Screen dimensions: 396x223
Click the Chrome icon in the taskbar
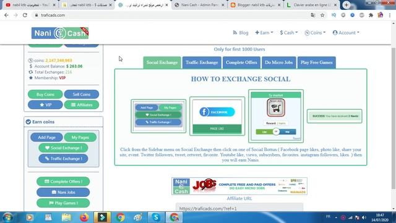120,217
